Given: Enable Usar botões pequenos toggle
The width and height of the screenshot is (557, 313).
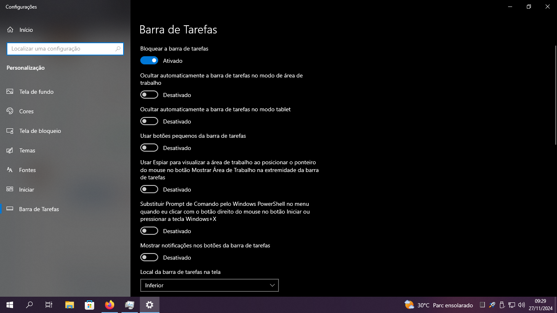Looking at the screenshot, I should pos(149,148).
